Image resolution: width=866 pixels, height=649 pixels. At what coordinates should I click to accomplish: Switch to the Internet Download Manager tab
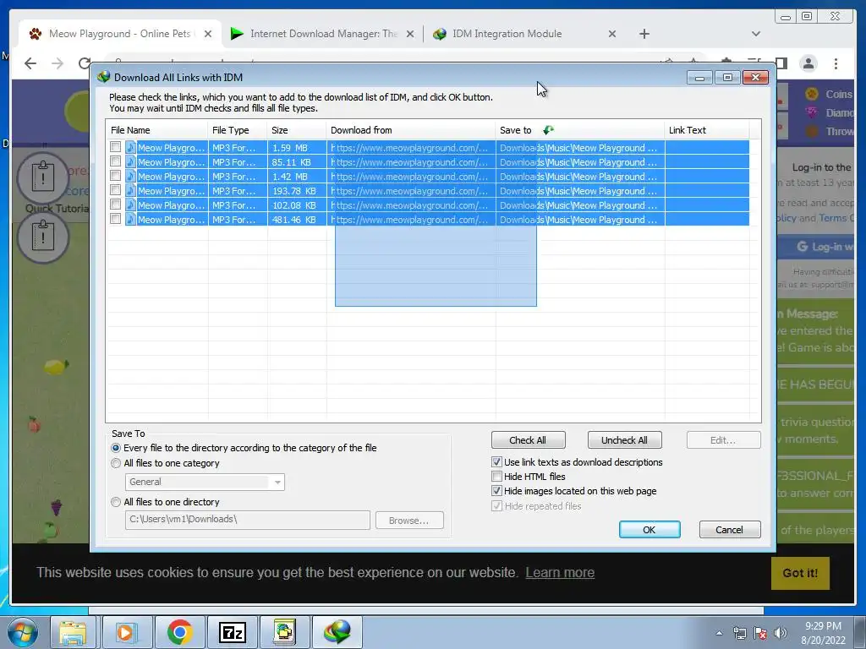(323, 34)
